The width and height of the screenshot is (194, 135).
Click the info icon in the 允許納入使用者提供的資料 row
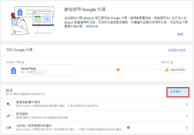(x=128, y=128)
